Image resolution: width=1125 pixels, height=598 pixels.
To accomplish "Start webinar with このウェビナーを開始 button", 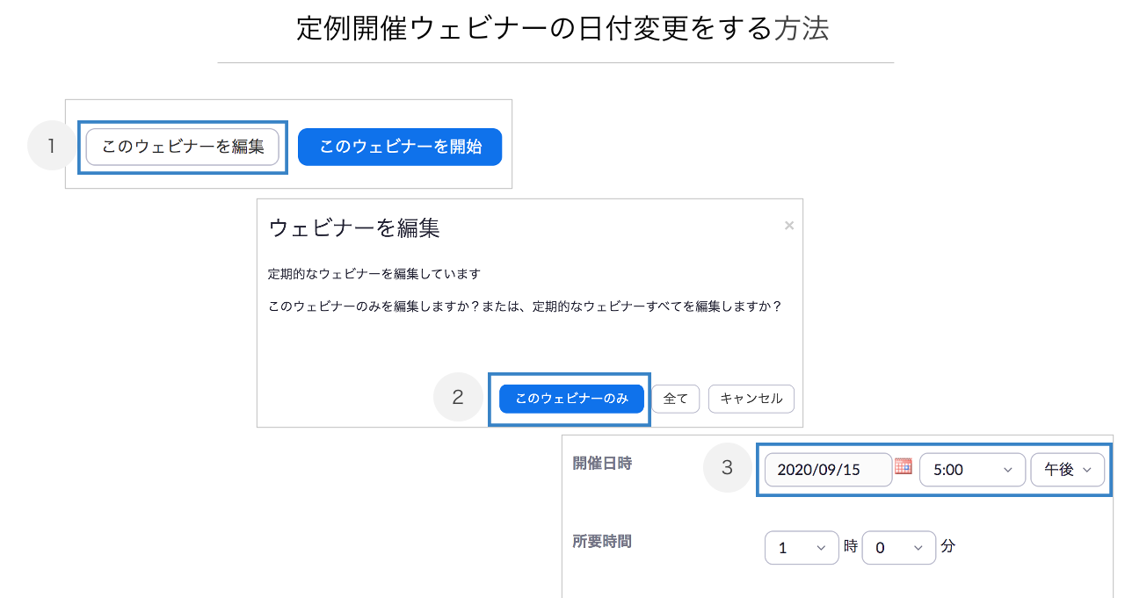I will point(400,147).
